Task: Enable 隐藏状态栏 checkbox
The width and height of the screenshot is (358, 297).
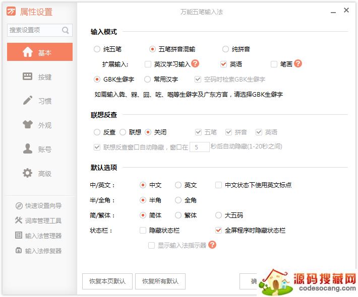Action: point(143,231)
